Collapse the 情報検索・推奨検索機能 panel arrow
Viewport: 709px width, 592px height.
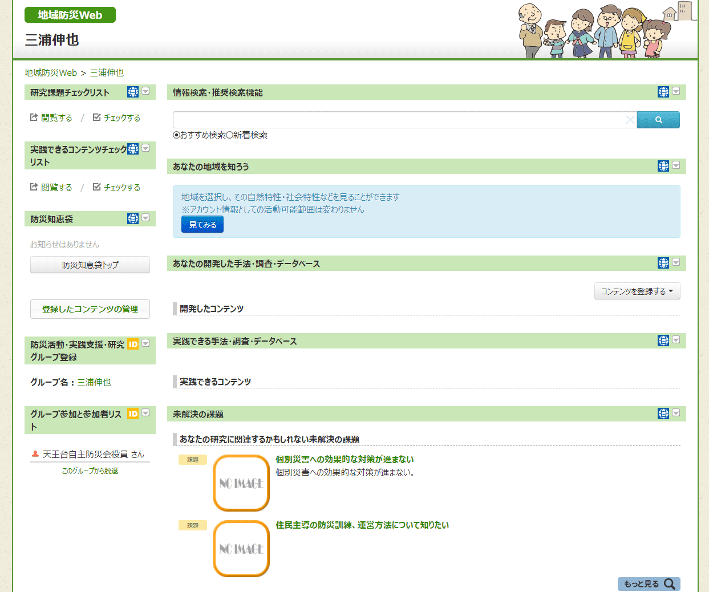point(676,91)
